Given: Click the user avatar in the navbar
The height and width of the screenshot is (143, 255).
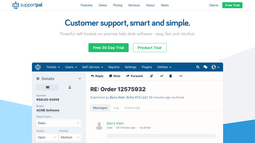Looking at the screenshot, I should click(213, 67).
